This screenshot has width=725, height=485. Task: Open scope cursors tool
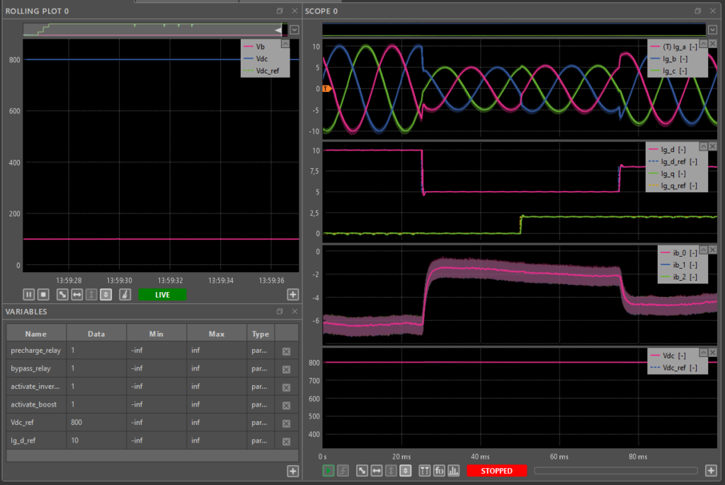point(425,471)
